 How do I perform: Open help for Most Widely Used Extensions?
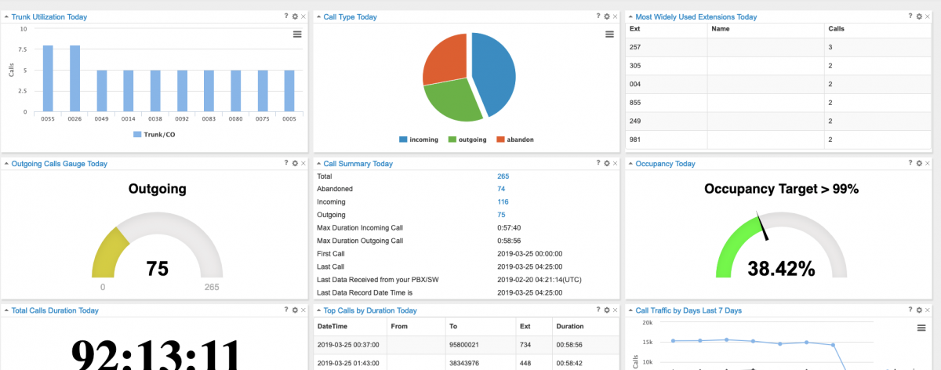click(x=910, y=16)
